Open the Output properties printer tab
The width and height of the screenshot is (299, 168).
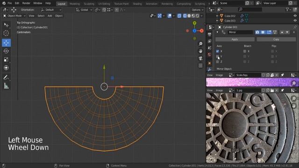click(x=209, y=35)
